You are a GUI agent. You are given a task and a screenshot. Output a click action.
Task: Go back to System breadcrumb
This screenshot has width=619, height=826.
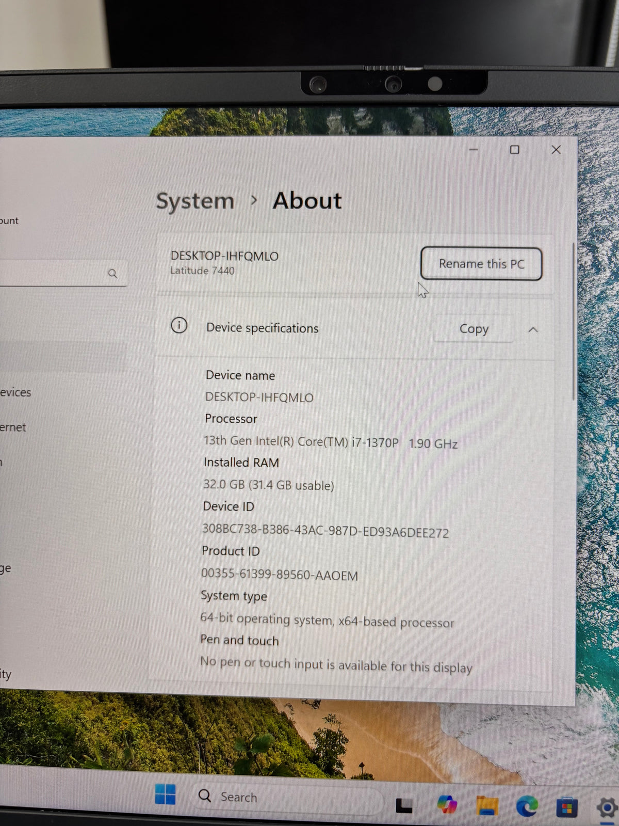click(x=195, y=201)
